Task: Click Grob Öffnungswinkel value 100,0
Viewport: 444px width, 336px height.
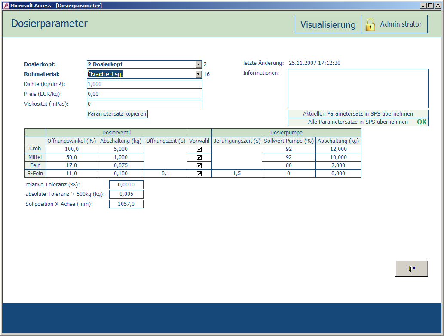Action: point(72,149)
